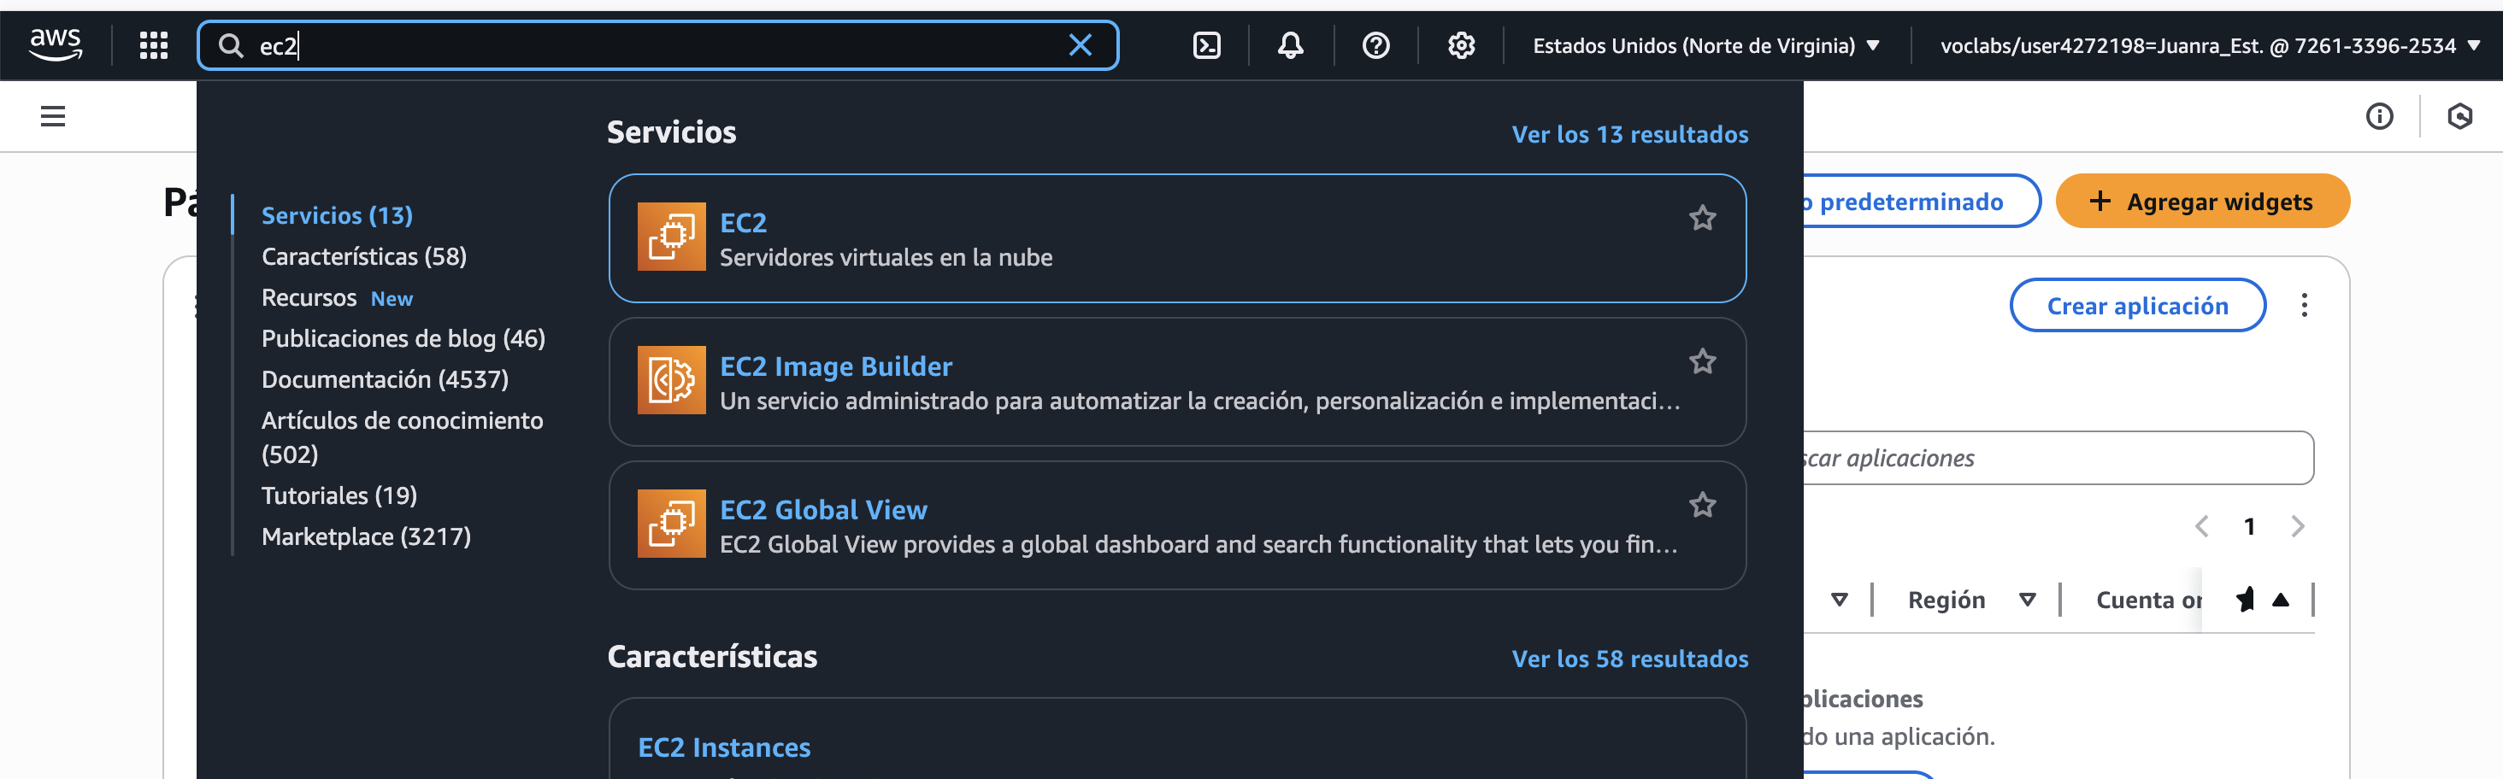Favorite the EC2 service with its star
Viewport: 2503px width, 779px height.
coord(1702,218)
